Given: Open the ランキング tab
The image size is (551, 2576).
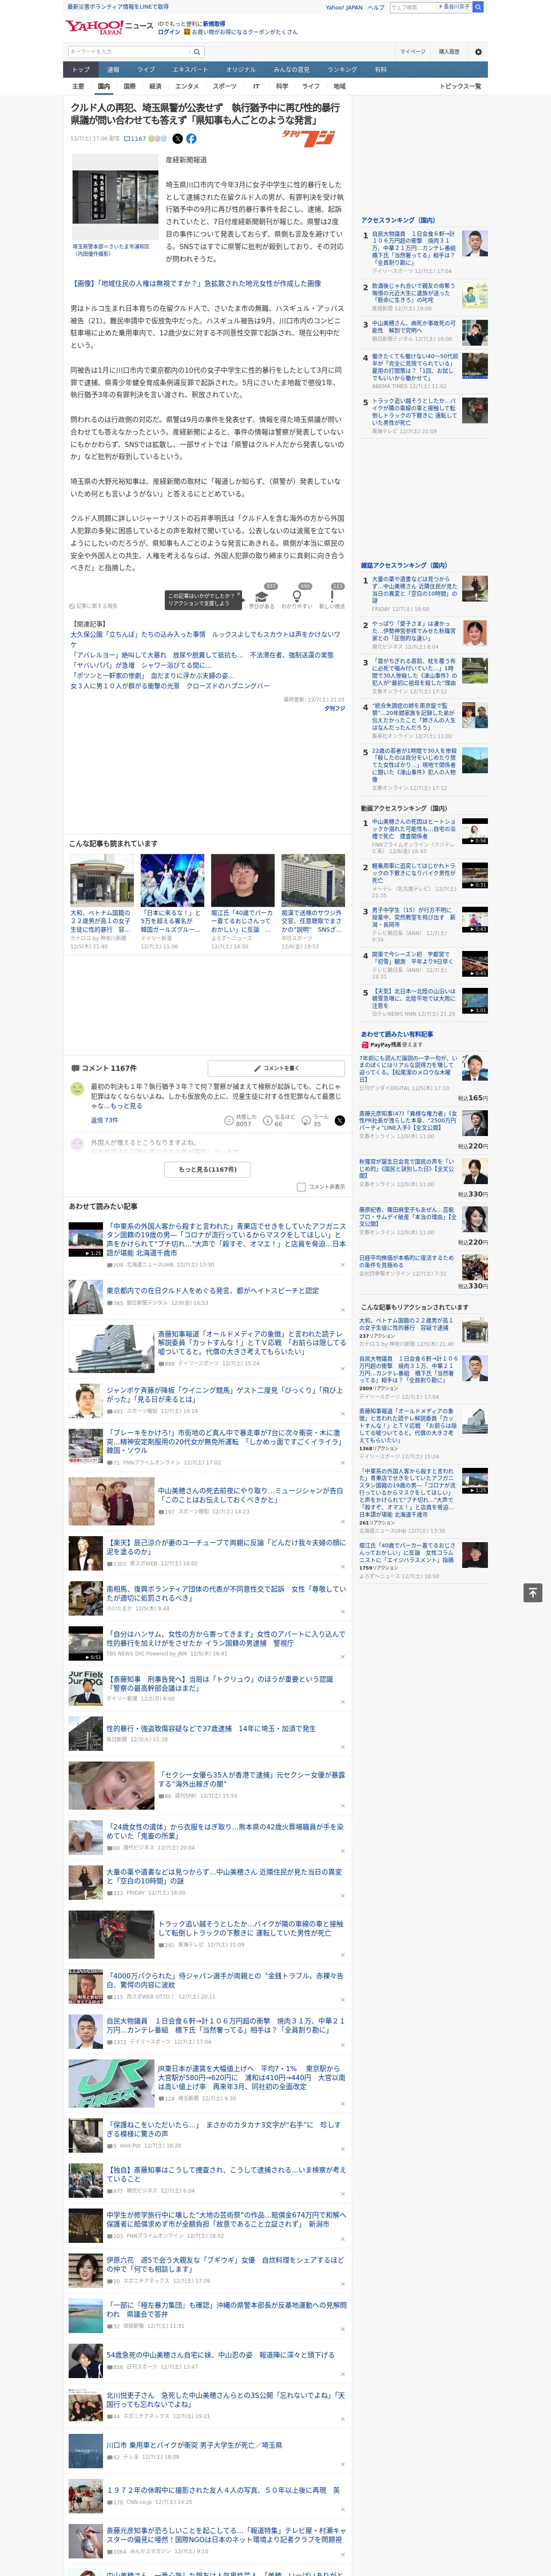Looking at the screenshot, I should (x=342, y=70).
